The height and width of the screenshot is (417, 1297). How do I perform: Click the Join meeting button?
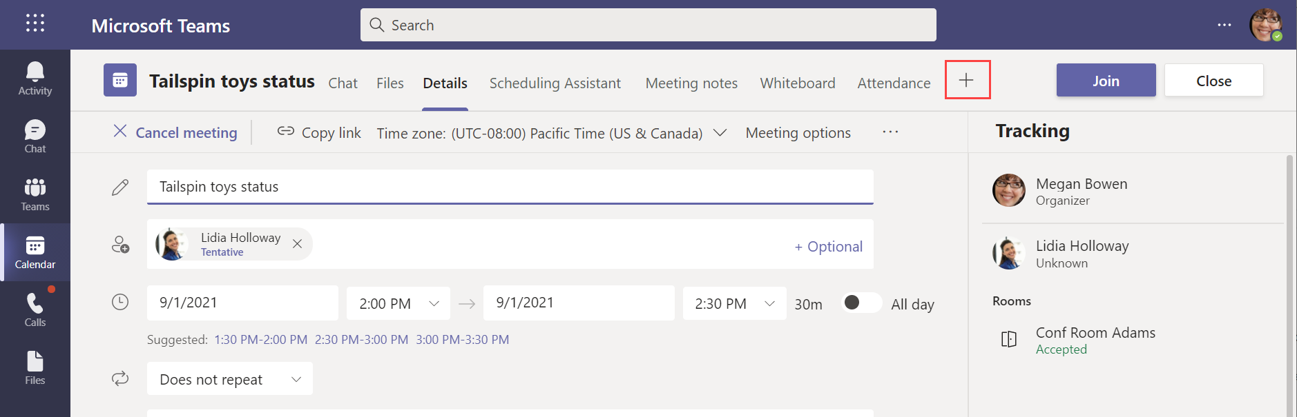[1106, 80]
